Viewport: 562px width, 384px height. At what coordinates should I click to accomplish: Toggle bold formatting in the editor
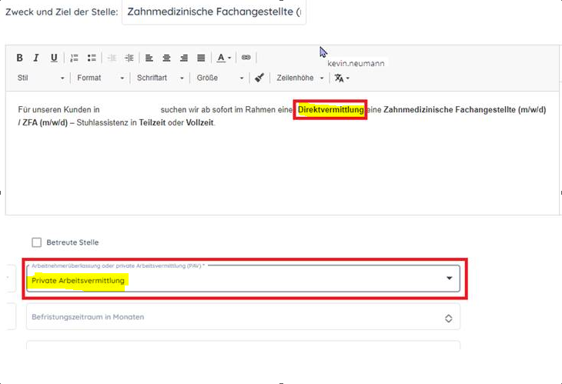[x=20, y=58]
